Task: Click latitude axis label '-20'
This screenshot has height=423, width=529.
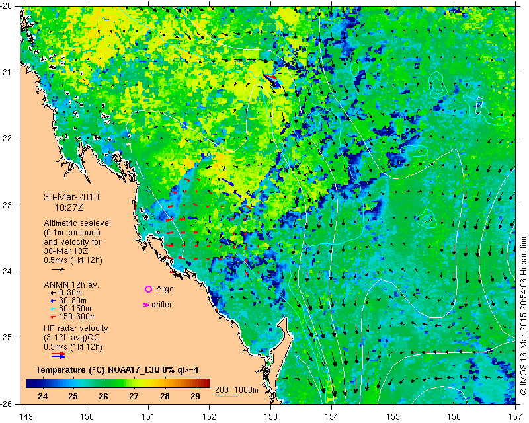Action: pos(7,6)
